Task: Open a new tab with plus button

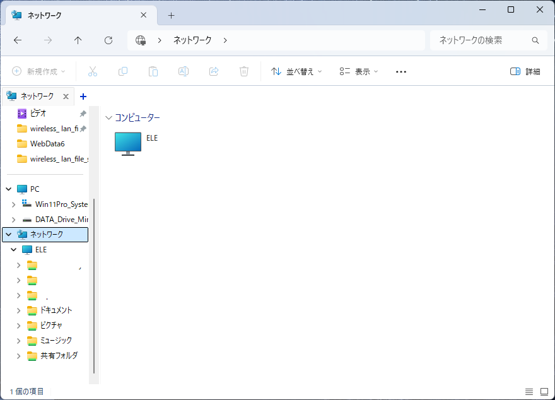Action: point(171,16)
